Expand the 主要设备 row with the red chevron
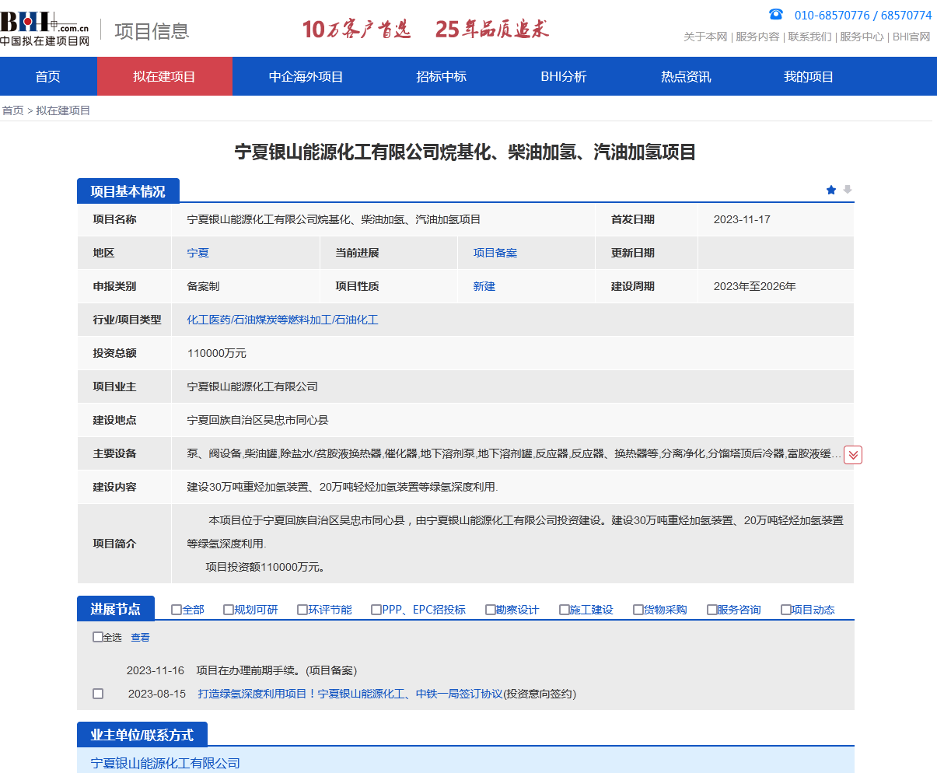 point(852,454)
